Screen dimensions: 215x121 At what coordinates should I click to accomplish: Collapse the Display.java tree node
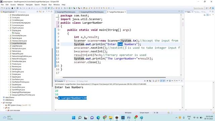pos(8,31)
